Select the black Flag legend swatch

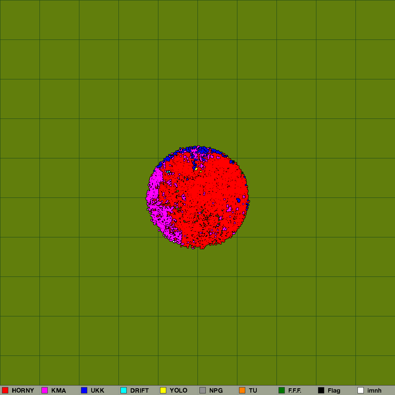coord(321,390)
